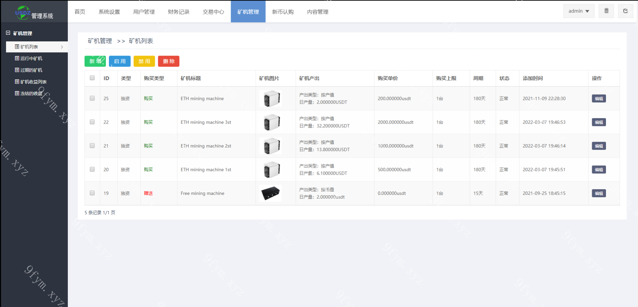Click timestamp 2021-09-25 18:45:15
638x307 pixels.
(544, 193)
